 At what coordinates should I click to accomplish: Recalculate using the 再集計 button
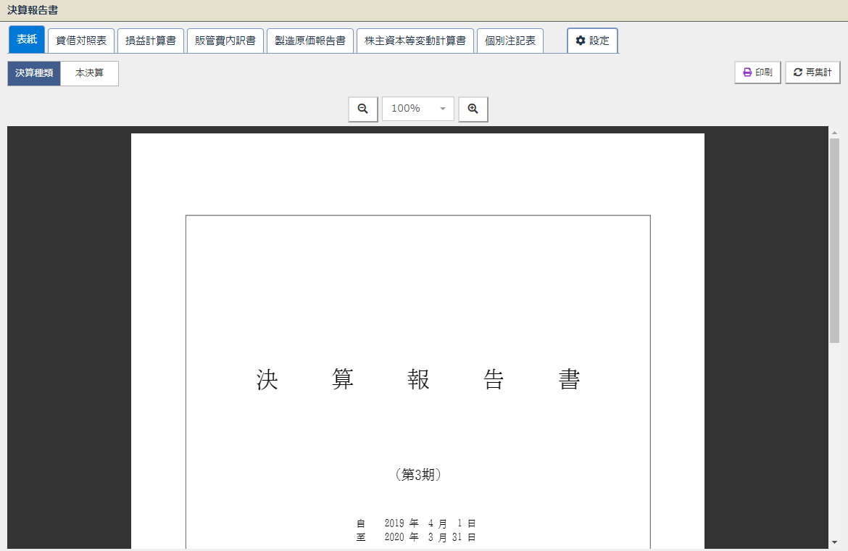[812, 72]
